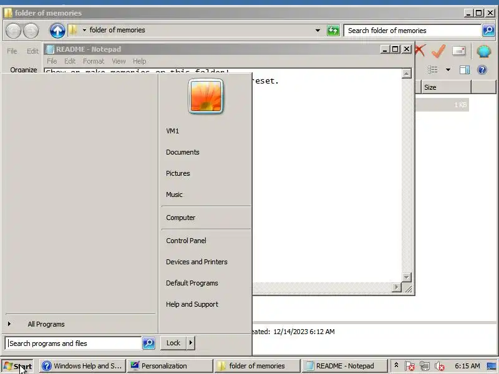Click Notepad horizontal scrollbar right arrow
Viewport: 499px width, 374px height.
click(396, 287)
